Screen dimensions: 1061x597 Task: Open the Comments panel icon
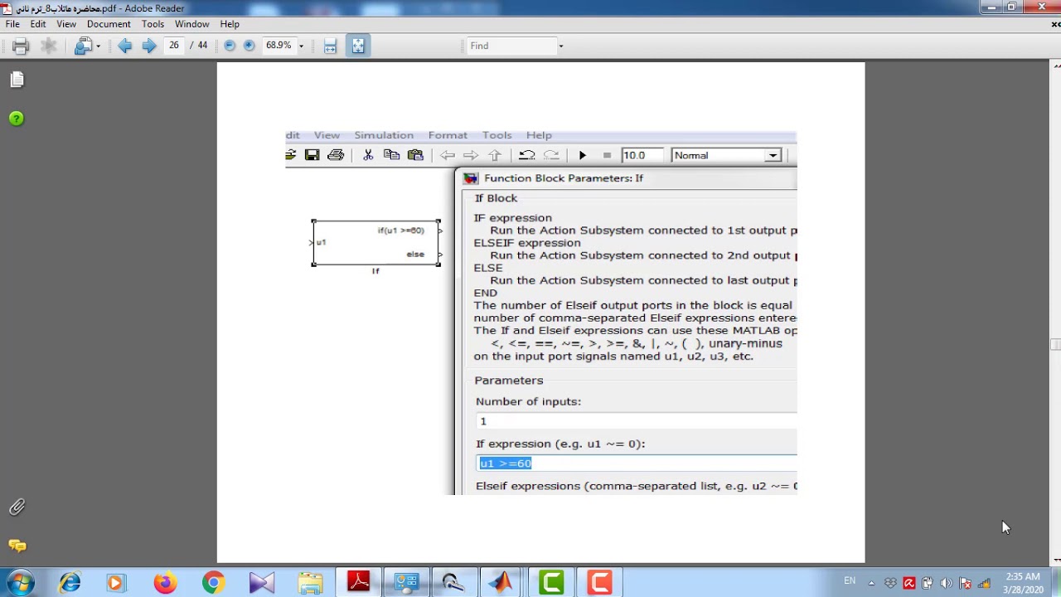[17, 546]
